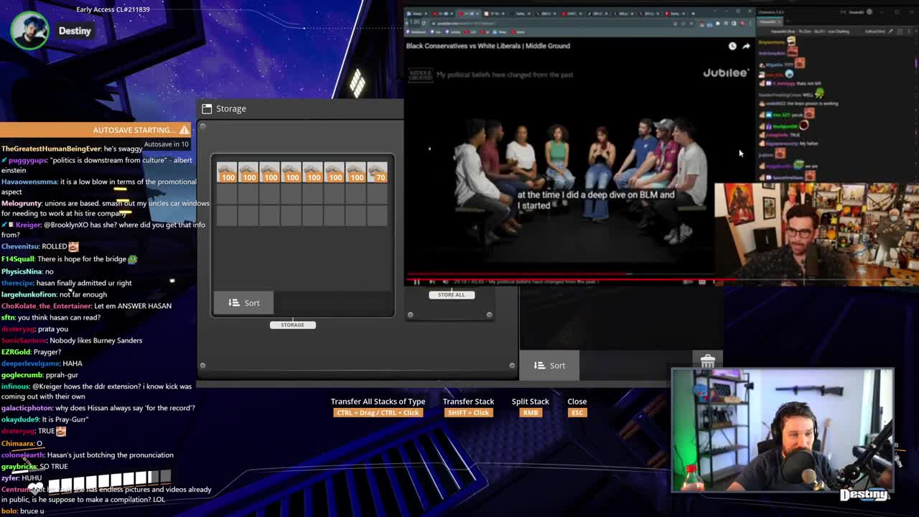Pause the Jubilee video
The width and height of the screenshot is (919, 517).
(x=416, y=282)
